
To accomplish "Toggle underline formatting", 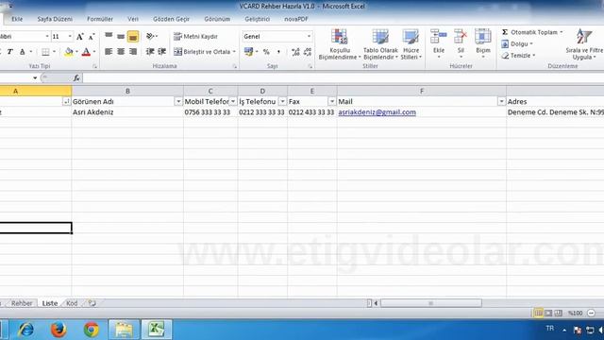I will point(23,52).
